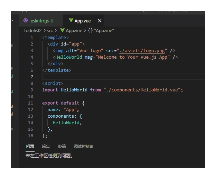
Task: Click "Welcome to Your Vue.js App" string
Action: pyautogui.click(x=133, y=57)
